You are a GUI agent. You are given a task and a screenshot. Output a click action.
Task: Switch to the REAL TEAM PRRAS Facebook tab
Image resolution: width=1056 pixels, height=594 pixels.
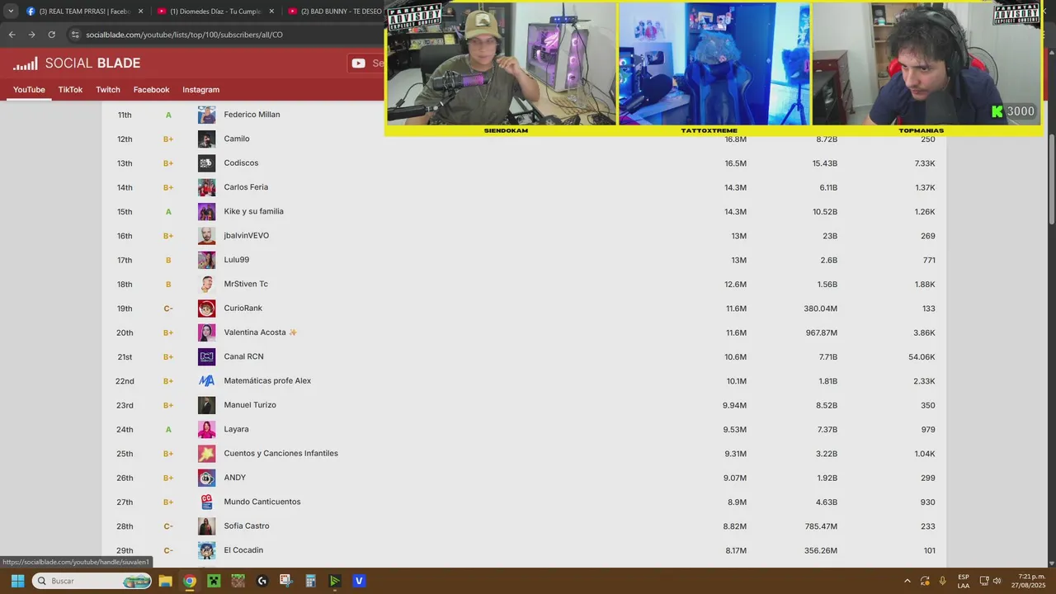(85, 12)
